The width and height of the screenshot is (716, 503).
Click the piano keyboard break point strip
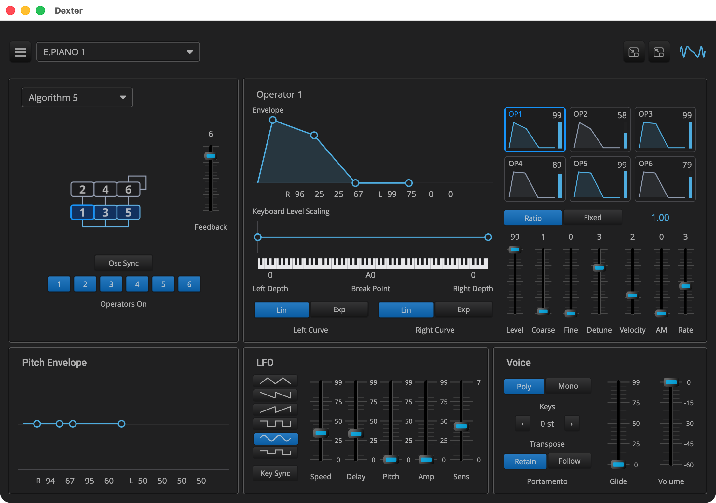[x=373, y=263]
